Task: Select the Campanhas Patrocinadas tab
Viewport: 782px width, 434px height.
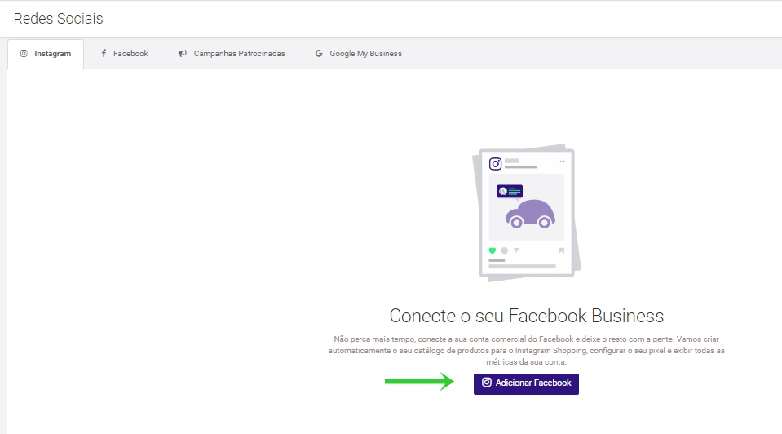Action: pos(232,54)
